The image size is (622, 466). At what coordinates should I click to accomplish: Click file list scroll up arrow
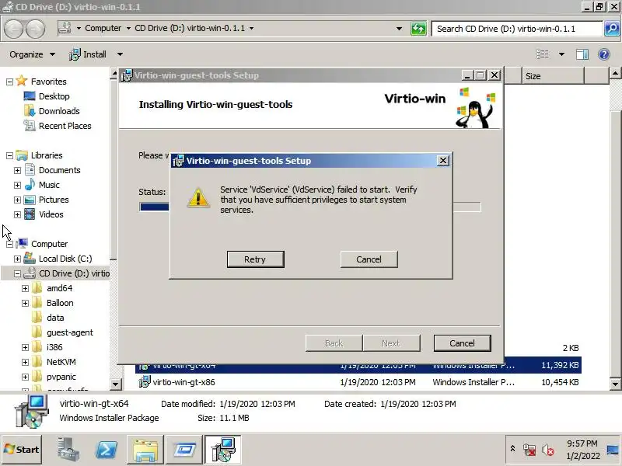[615, 73]
